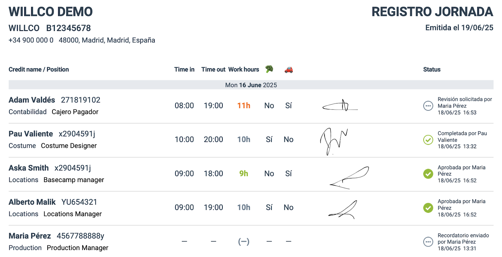
Task: Click Aska Smith green 9h work hours
Action: coord(244,174)
